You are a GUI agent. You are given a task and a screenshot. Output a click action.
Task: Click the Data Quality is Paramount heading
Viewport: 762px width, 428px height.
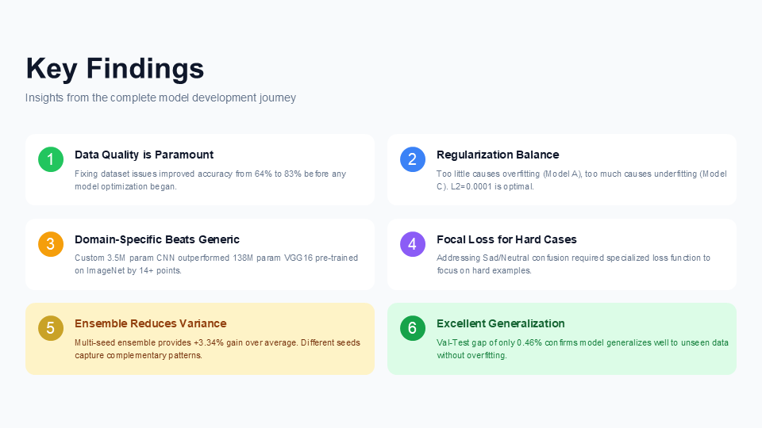click(x=144, y=155)
